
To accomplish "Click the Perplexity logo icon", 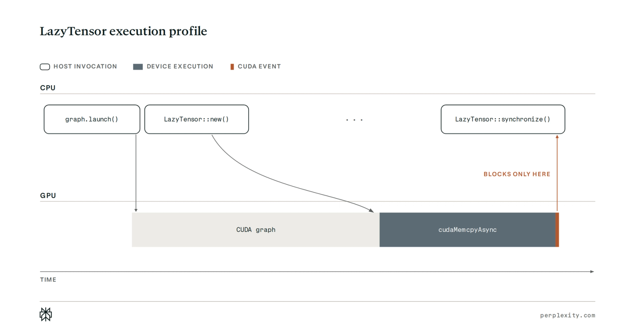I will coord(46,314).
